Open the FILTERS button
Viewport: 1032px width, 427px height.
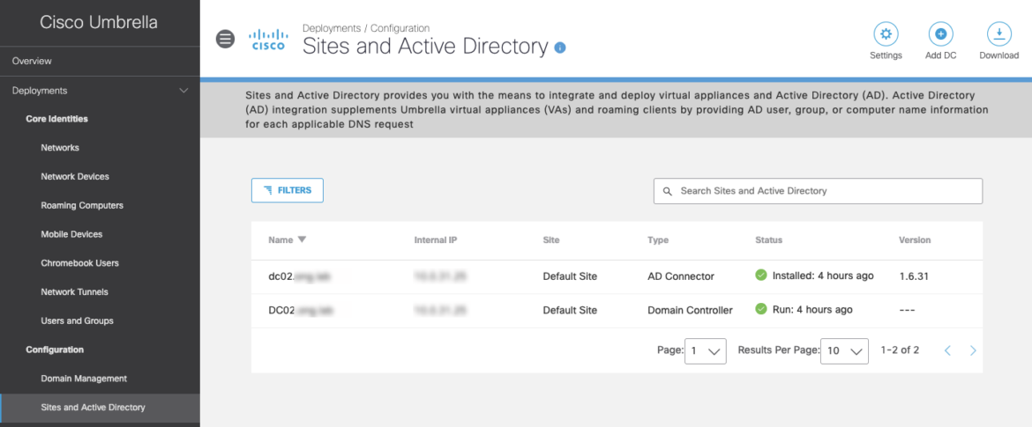(x=287, y=190)
